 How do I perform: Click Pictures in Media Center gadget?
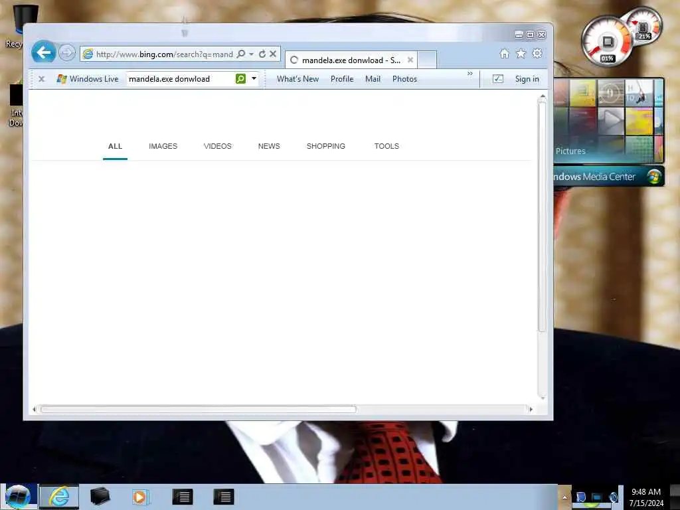[570, 151]
